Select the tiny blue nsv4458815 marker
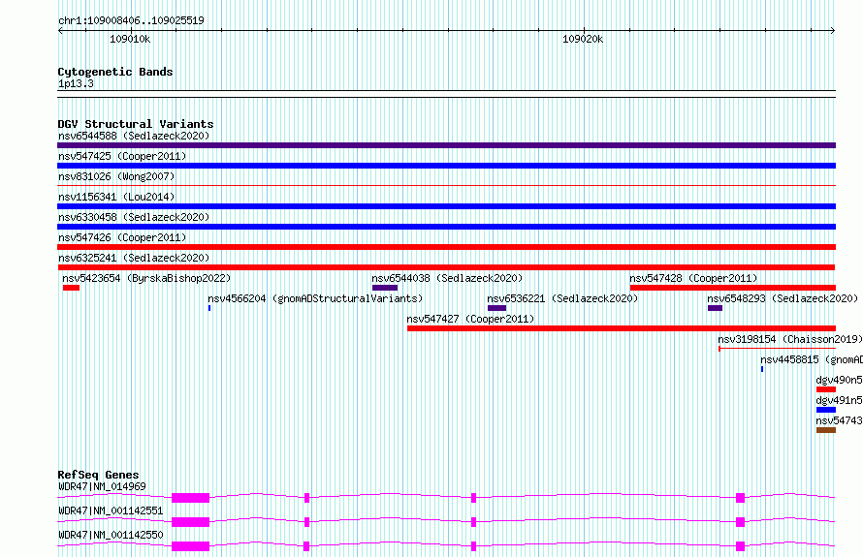863x557 pixels. (x=762, y=369)
